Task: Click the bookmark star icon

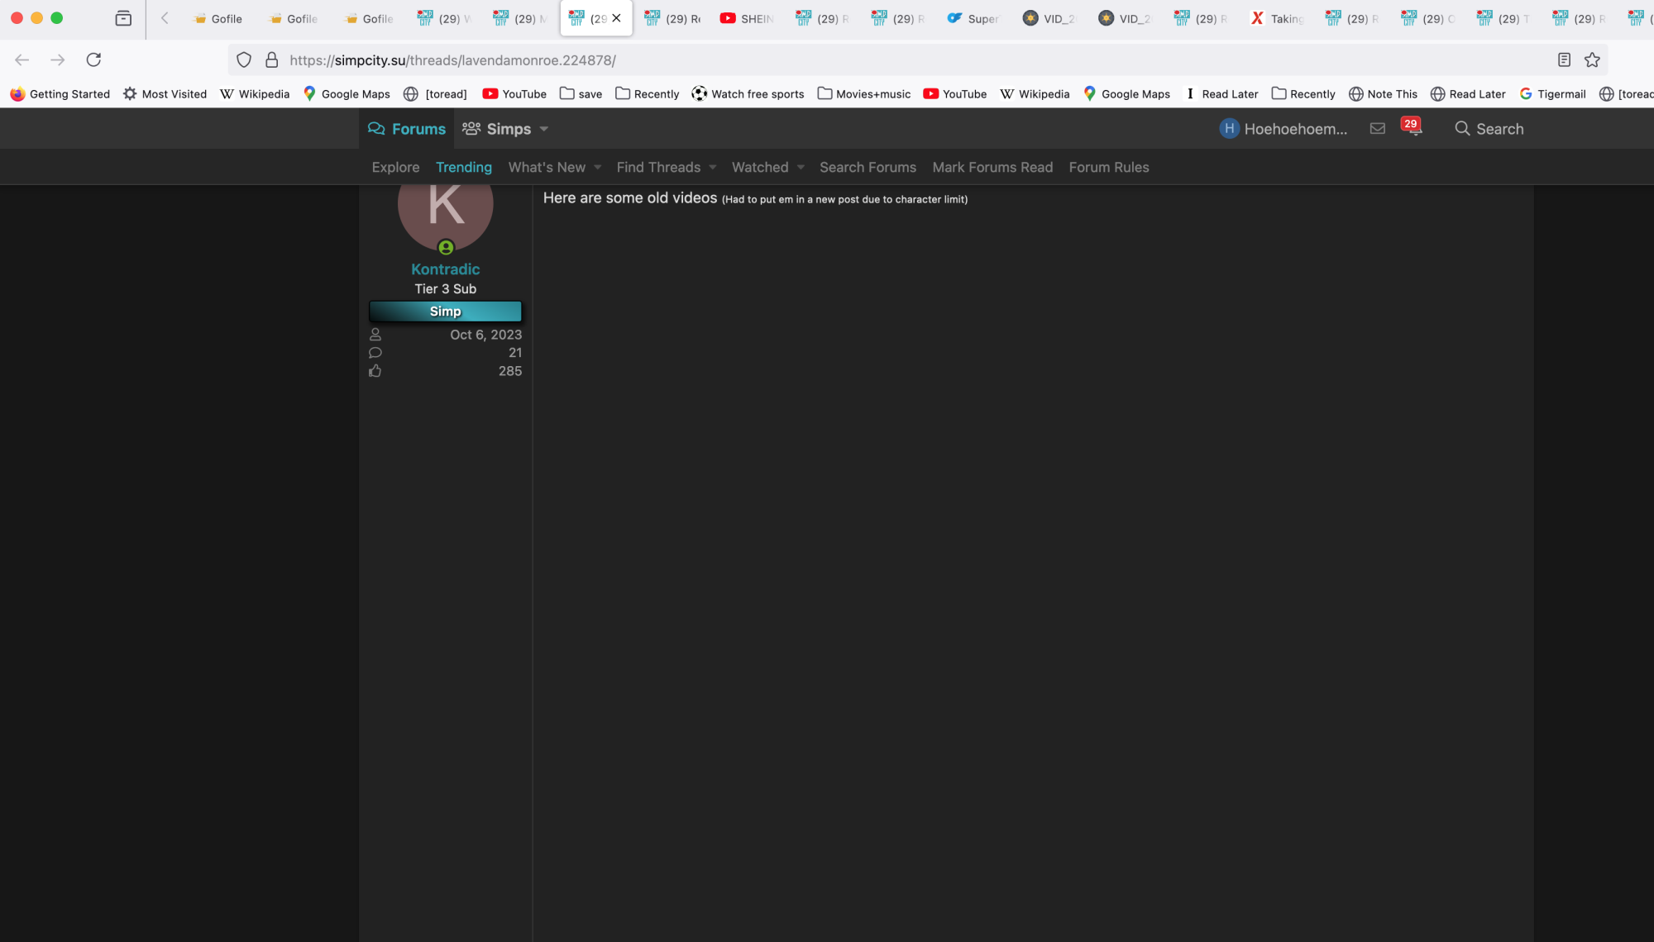Action: tap(1592, 59)
